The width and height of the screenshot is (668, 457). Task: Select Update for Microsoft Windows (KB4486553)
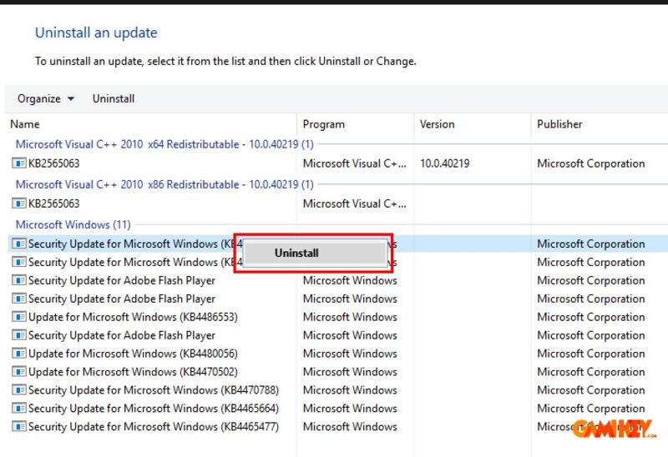[x=133, y=317]
